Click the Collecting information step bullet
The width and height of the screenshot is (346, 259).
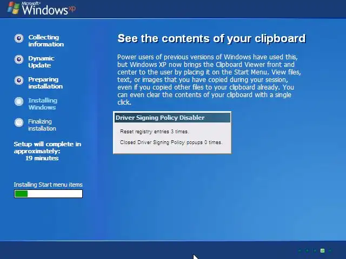coord(19,38)
